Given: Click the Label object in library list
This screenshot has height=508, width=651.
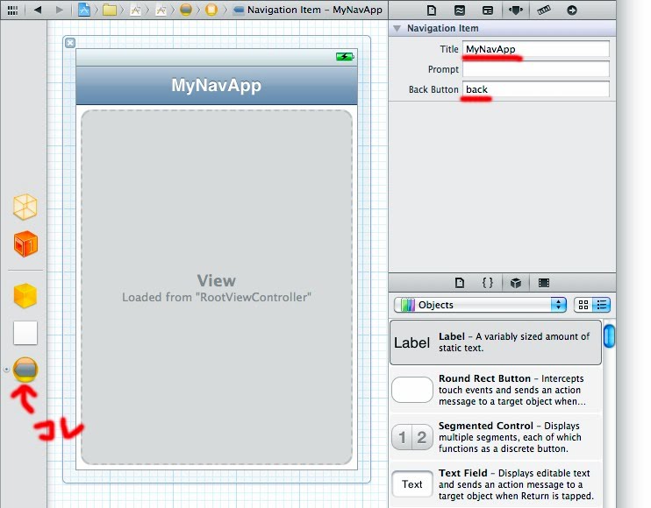Looking at the screenshot, I should coord(495,342).
